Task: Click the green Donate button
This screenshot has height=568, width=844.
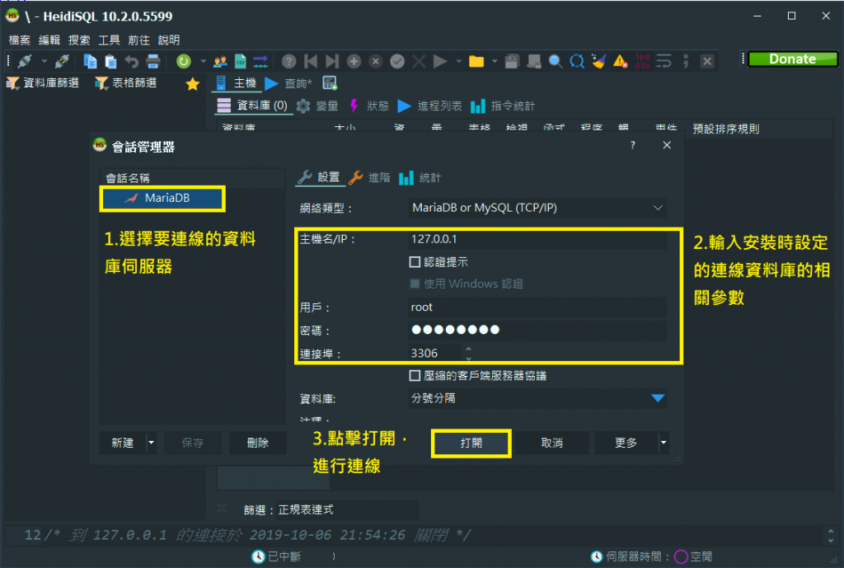Action: click(792, 59)
